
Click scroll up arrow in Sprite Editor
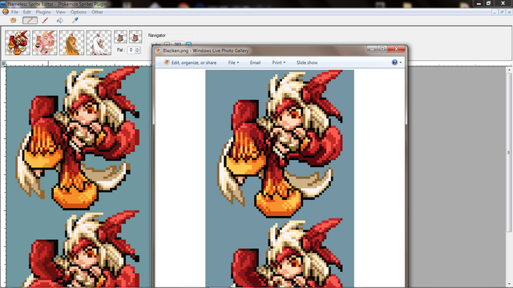(x=509, y=70)
